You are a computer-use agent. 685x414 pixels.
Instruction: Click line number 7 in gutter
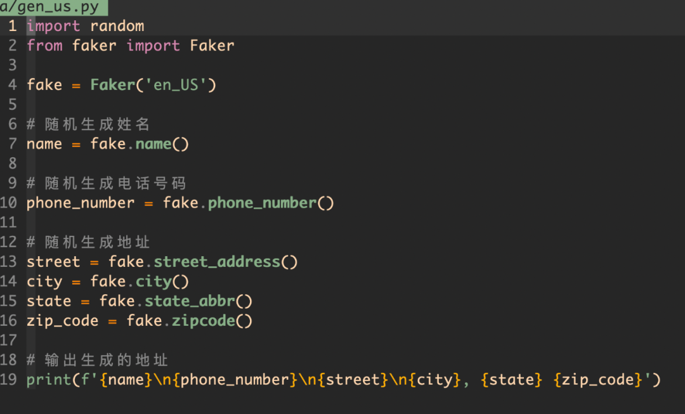click(x=13, y=144)
